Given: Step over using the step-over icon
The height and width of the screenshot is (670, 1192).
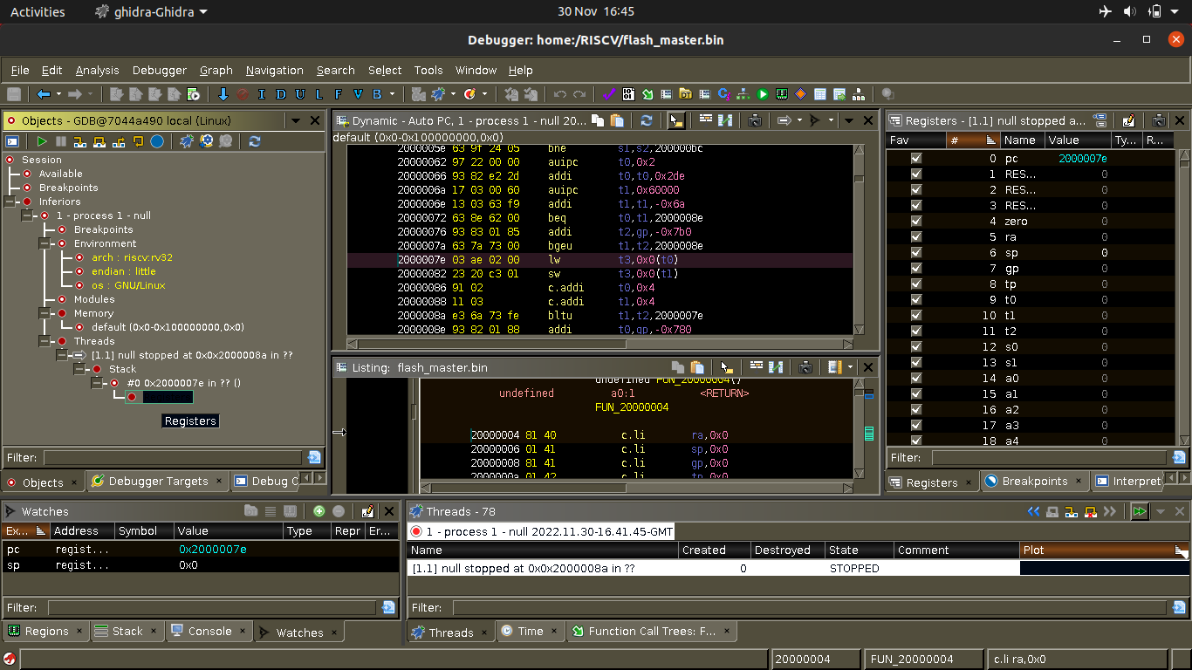Looking at the screenshot, I should 99,141.
